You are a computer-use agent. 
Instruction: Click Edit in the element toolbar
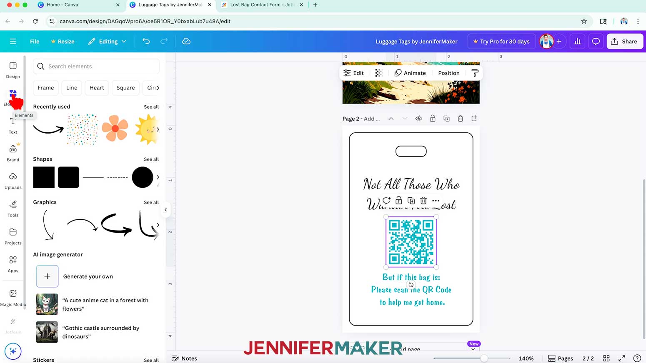(353, 73)
